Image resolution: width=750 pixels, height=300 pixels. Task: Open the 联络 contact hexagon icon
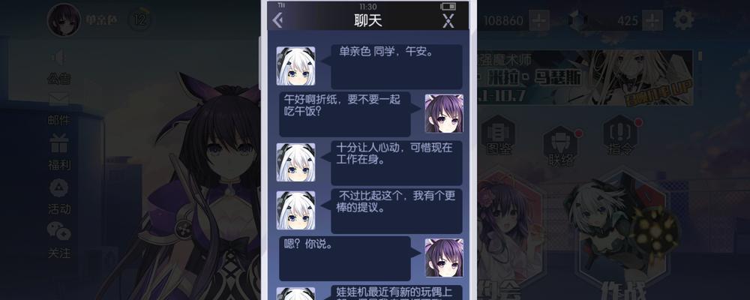click(x=560, y=143)
